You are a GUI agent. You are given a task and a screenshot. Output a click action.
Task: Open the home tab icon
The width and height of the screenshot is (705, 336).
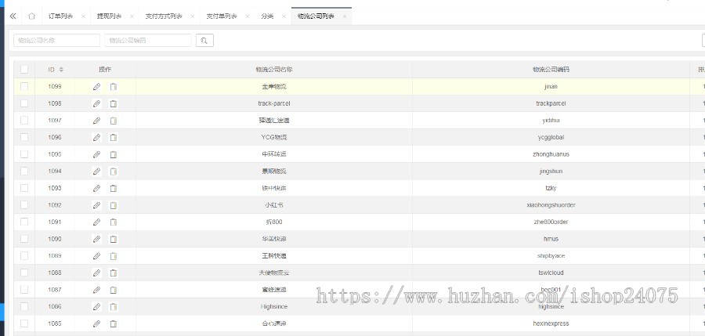pos(31,16)
